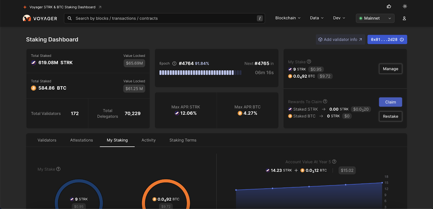Click the Claim rewards button
The width and height of the screenshot is (433, 209).
390,102
